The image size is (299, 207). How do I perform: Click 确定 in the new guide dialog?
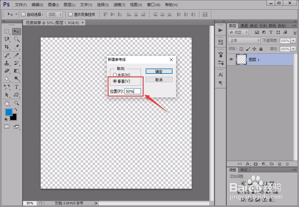click(159, 71)
